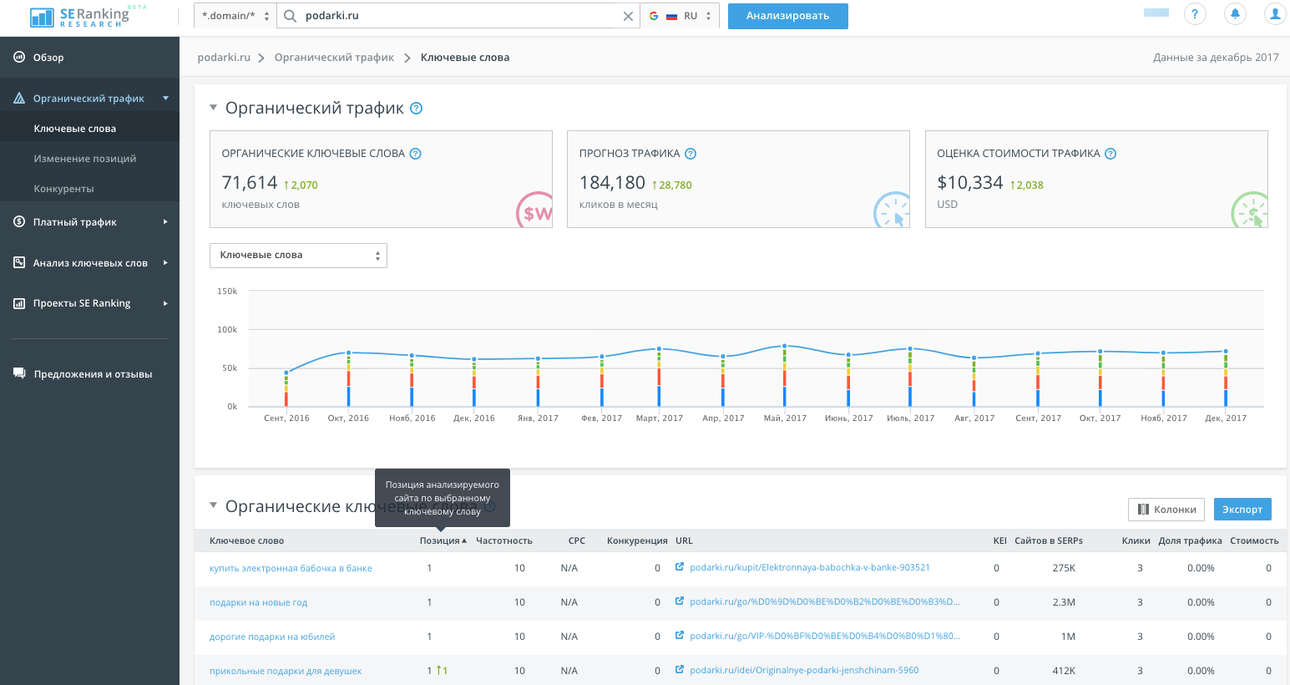Click the Проекты SE Ranking sidebar icon
The width and height of the screenshot is (1290, 685).
[19, 303]
